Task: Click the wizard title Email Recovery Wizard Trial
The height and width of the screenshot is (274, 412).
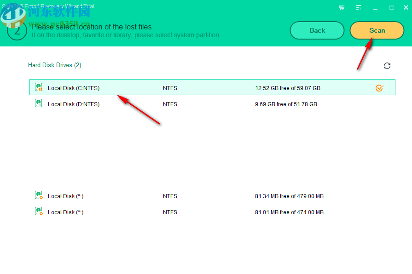Action: click(x=48, y=6)
